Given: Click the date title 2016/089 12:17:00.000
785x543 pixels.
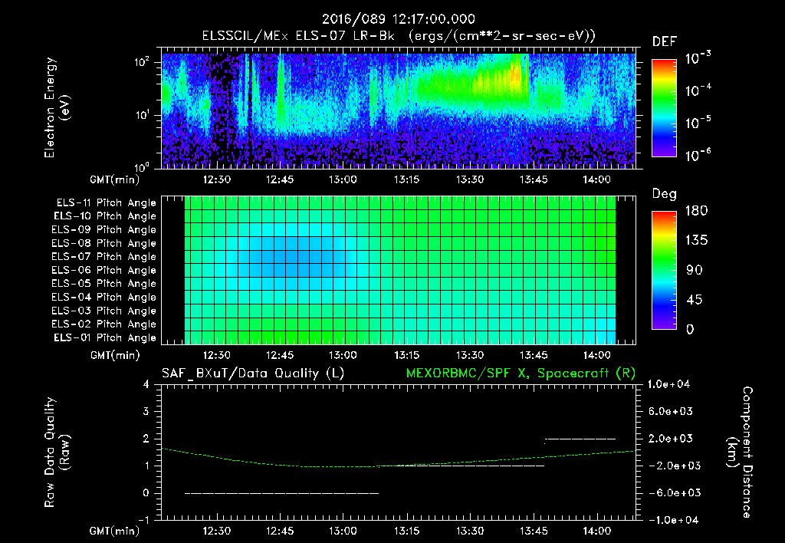Looking at the screenshot, I should tap(398, 19).
